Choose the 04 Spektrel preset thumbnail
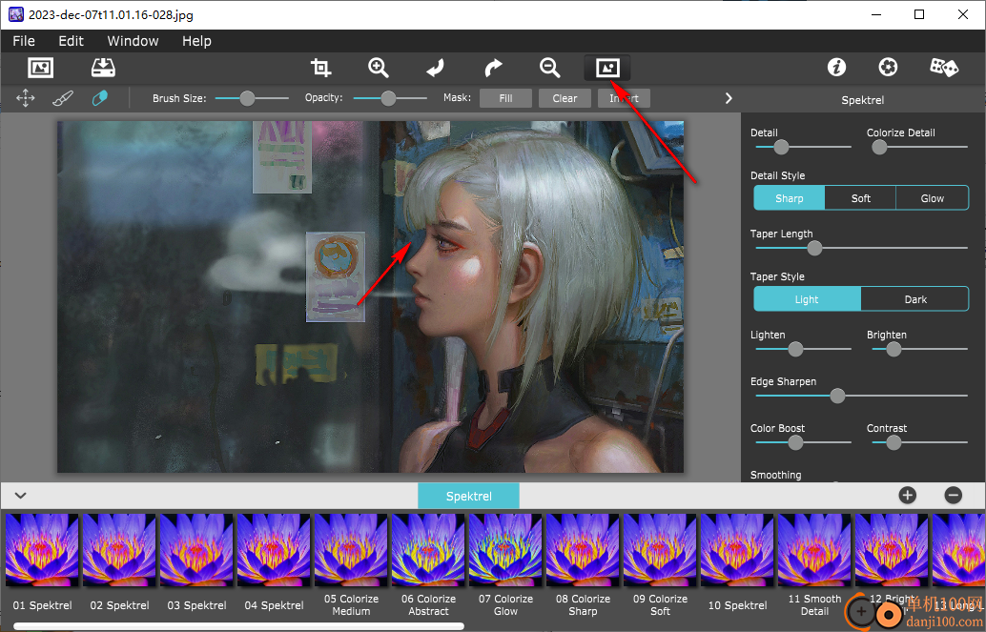 click(x=274, y=550)
